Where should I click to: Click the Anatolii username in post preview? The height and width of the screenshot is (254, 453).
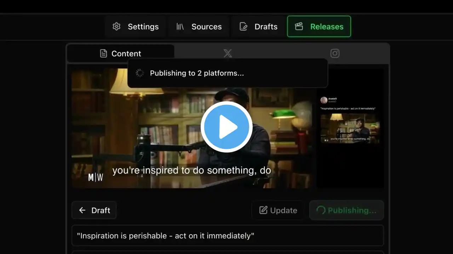pos(333,99)
